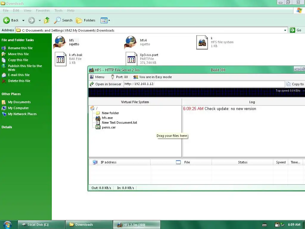This screenshot has height=229, width=305.
Task: Click E-mail this file
Action: click(19, 75)
